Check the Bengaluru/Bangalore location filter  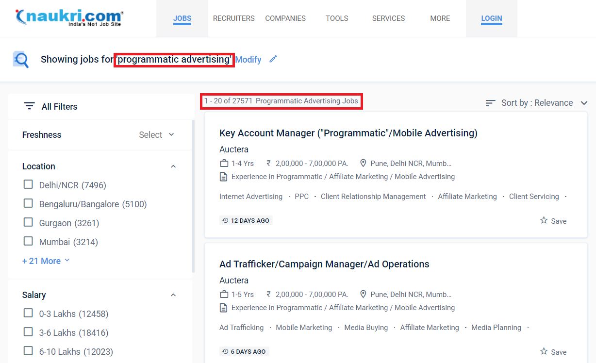[28, 203]
